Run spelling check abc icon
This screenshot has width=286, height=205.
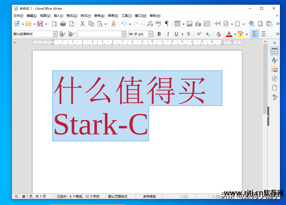158,24
